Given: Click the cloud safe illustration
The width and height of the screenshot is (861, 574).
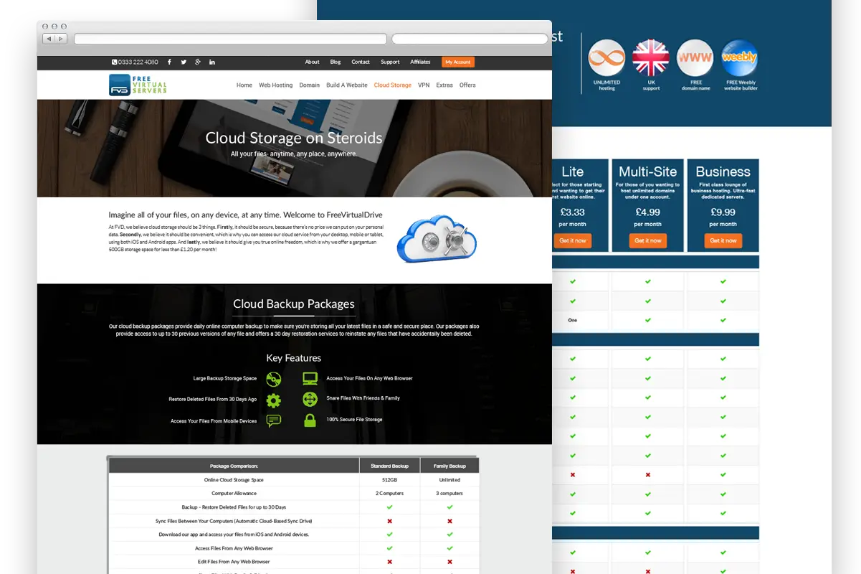Looking at the screenshot, I should (437, 238).
